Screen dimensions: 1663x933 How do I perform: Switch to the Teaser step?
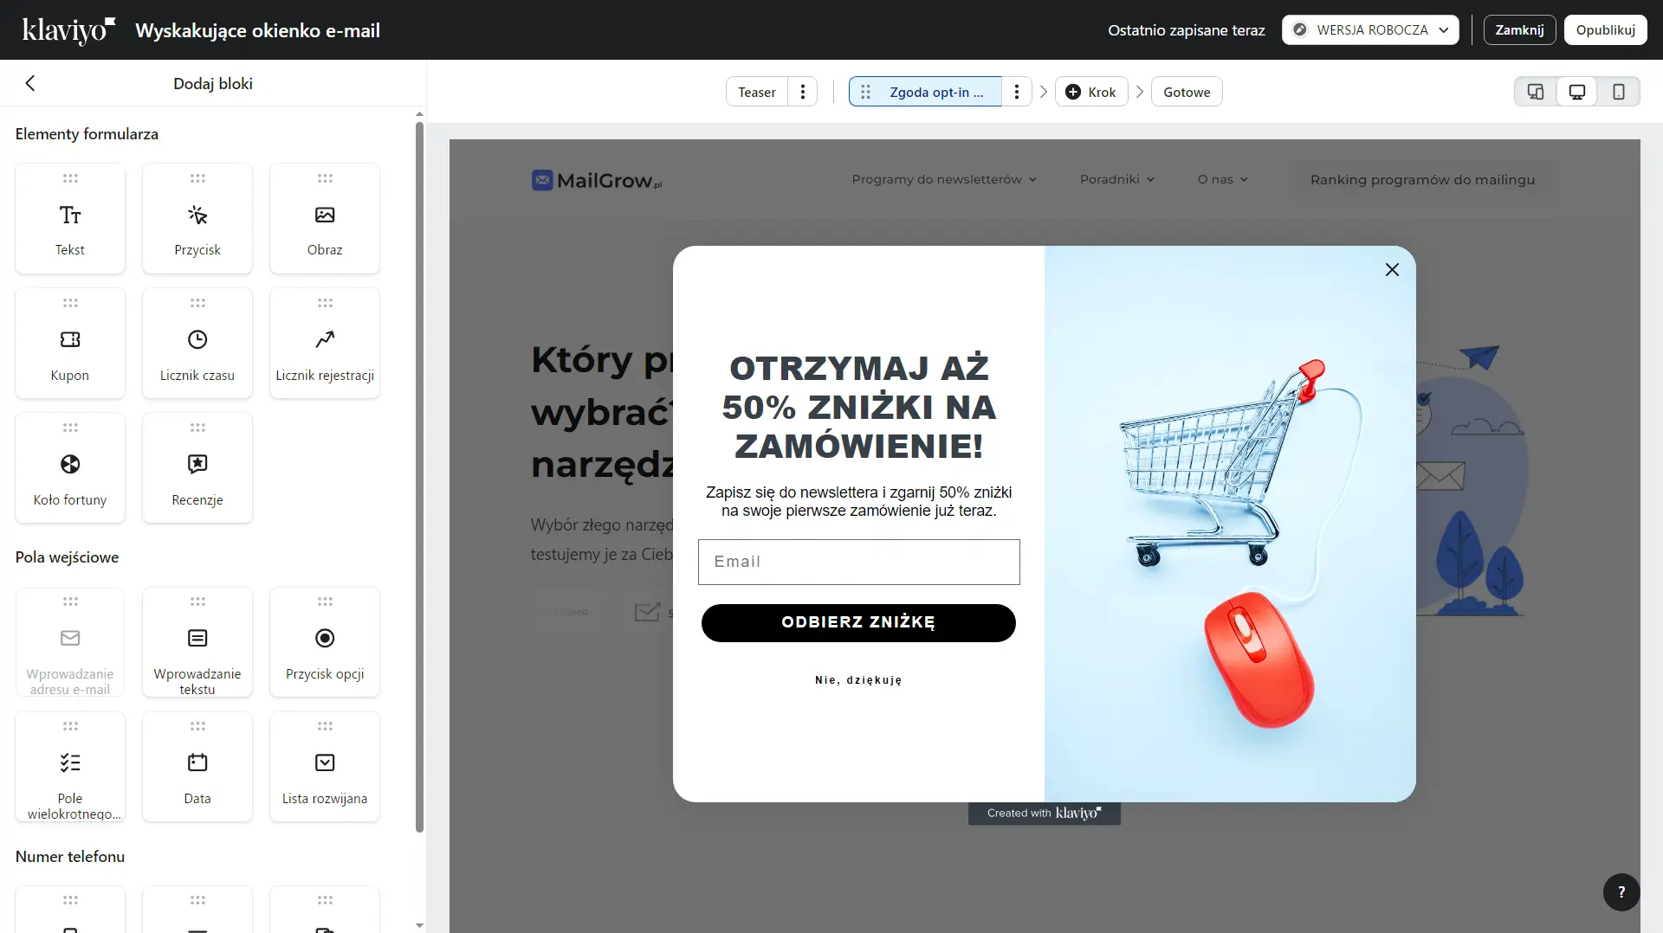pyautogui.click(x=756, y=91)
